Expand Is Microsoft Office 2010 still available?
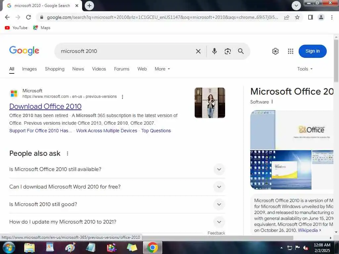The height and width of the screenshot is (254, 339). [117, 169]
